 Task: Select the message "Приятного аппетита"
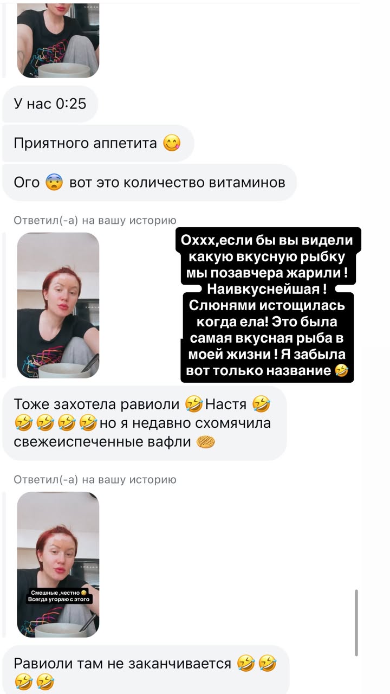click(97, 143)
